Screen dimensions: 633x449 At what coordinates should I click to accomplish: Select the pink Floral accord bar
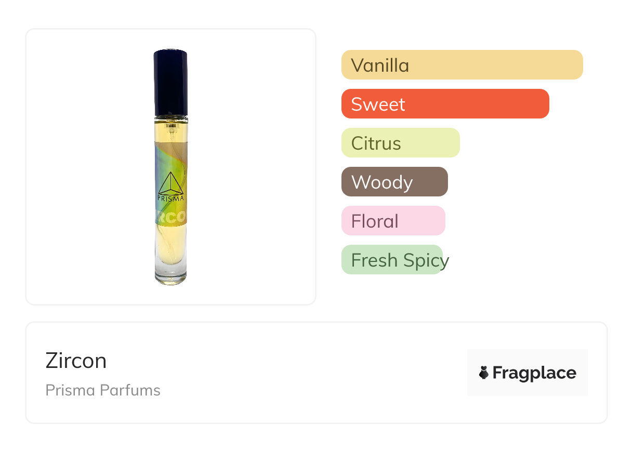(x=393, y=221)
